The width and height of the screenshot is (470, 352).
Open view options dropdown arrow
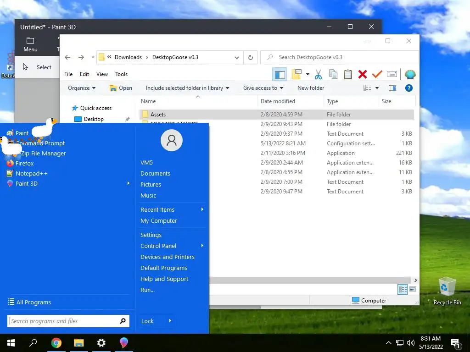point(377,88)
